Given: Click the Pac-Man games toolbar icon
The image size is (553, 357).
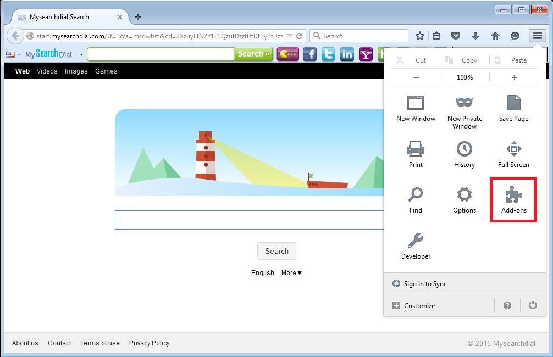Looking at the screenshot, I should pyautogui.click(x=288, y=54).
